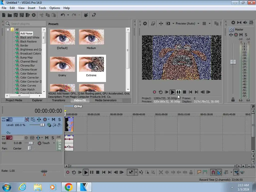The height and width of the screenshot is (192, 256).
Task: Mute video track 1 with M button
Action: tap(53, 119)
